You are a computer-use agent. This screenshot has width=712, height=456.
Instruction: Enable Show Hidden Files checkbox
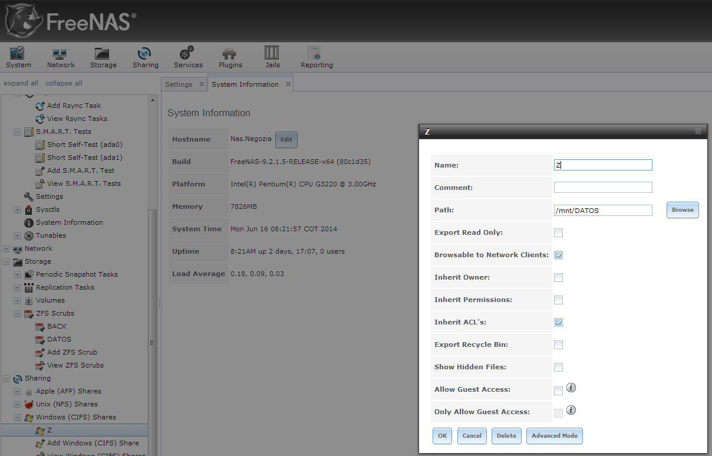[558, 367]
